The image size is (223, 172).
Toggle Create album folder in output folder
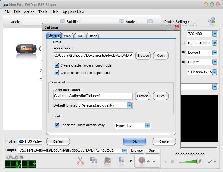[57, 73]
